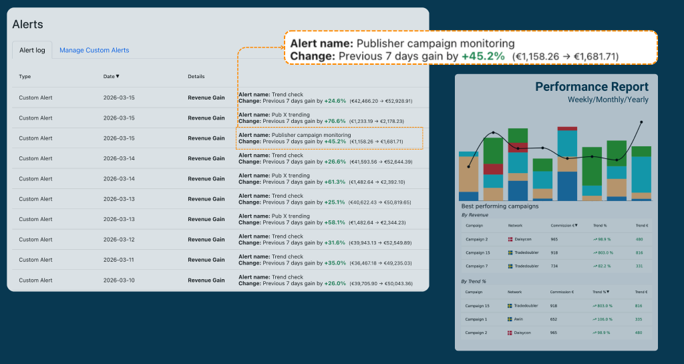Click Campaign 1 in the By Trend % table

pyautogui.click(x=476, y=319)
